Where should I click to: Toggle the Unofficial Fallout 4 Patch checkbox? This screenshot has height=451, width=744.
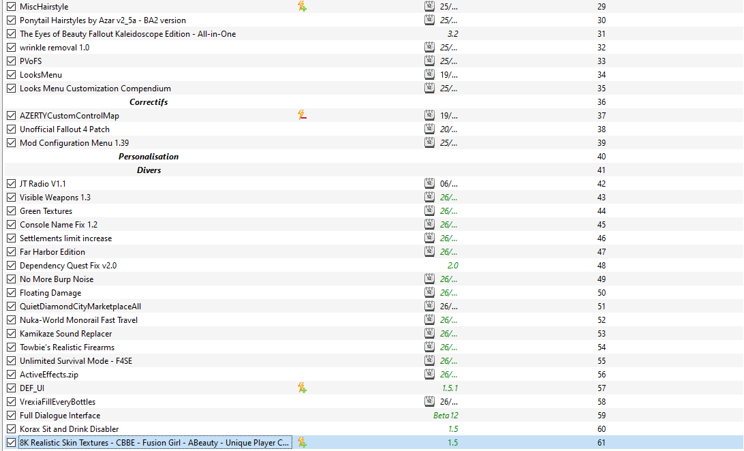pos(12,129)
